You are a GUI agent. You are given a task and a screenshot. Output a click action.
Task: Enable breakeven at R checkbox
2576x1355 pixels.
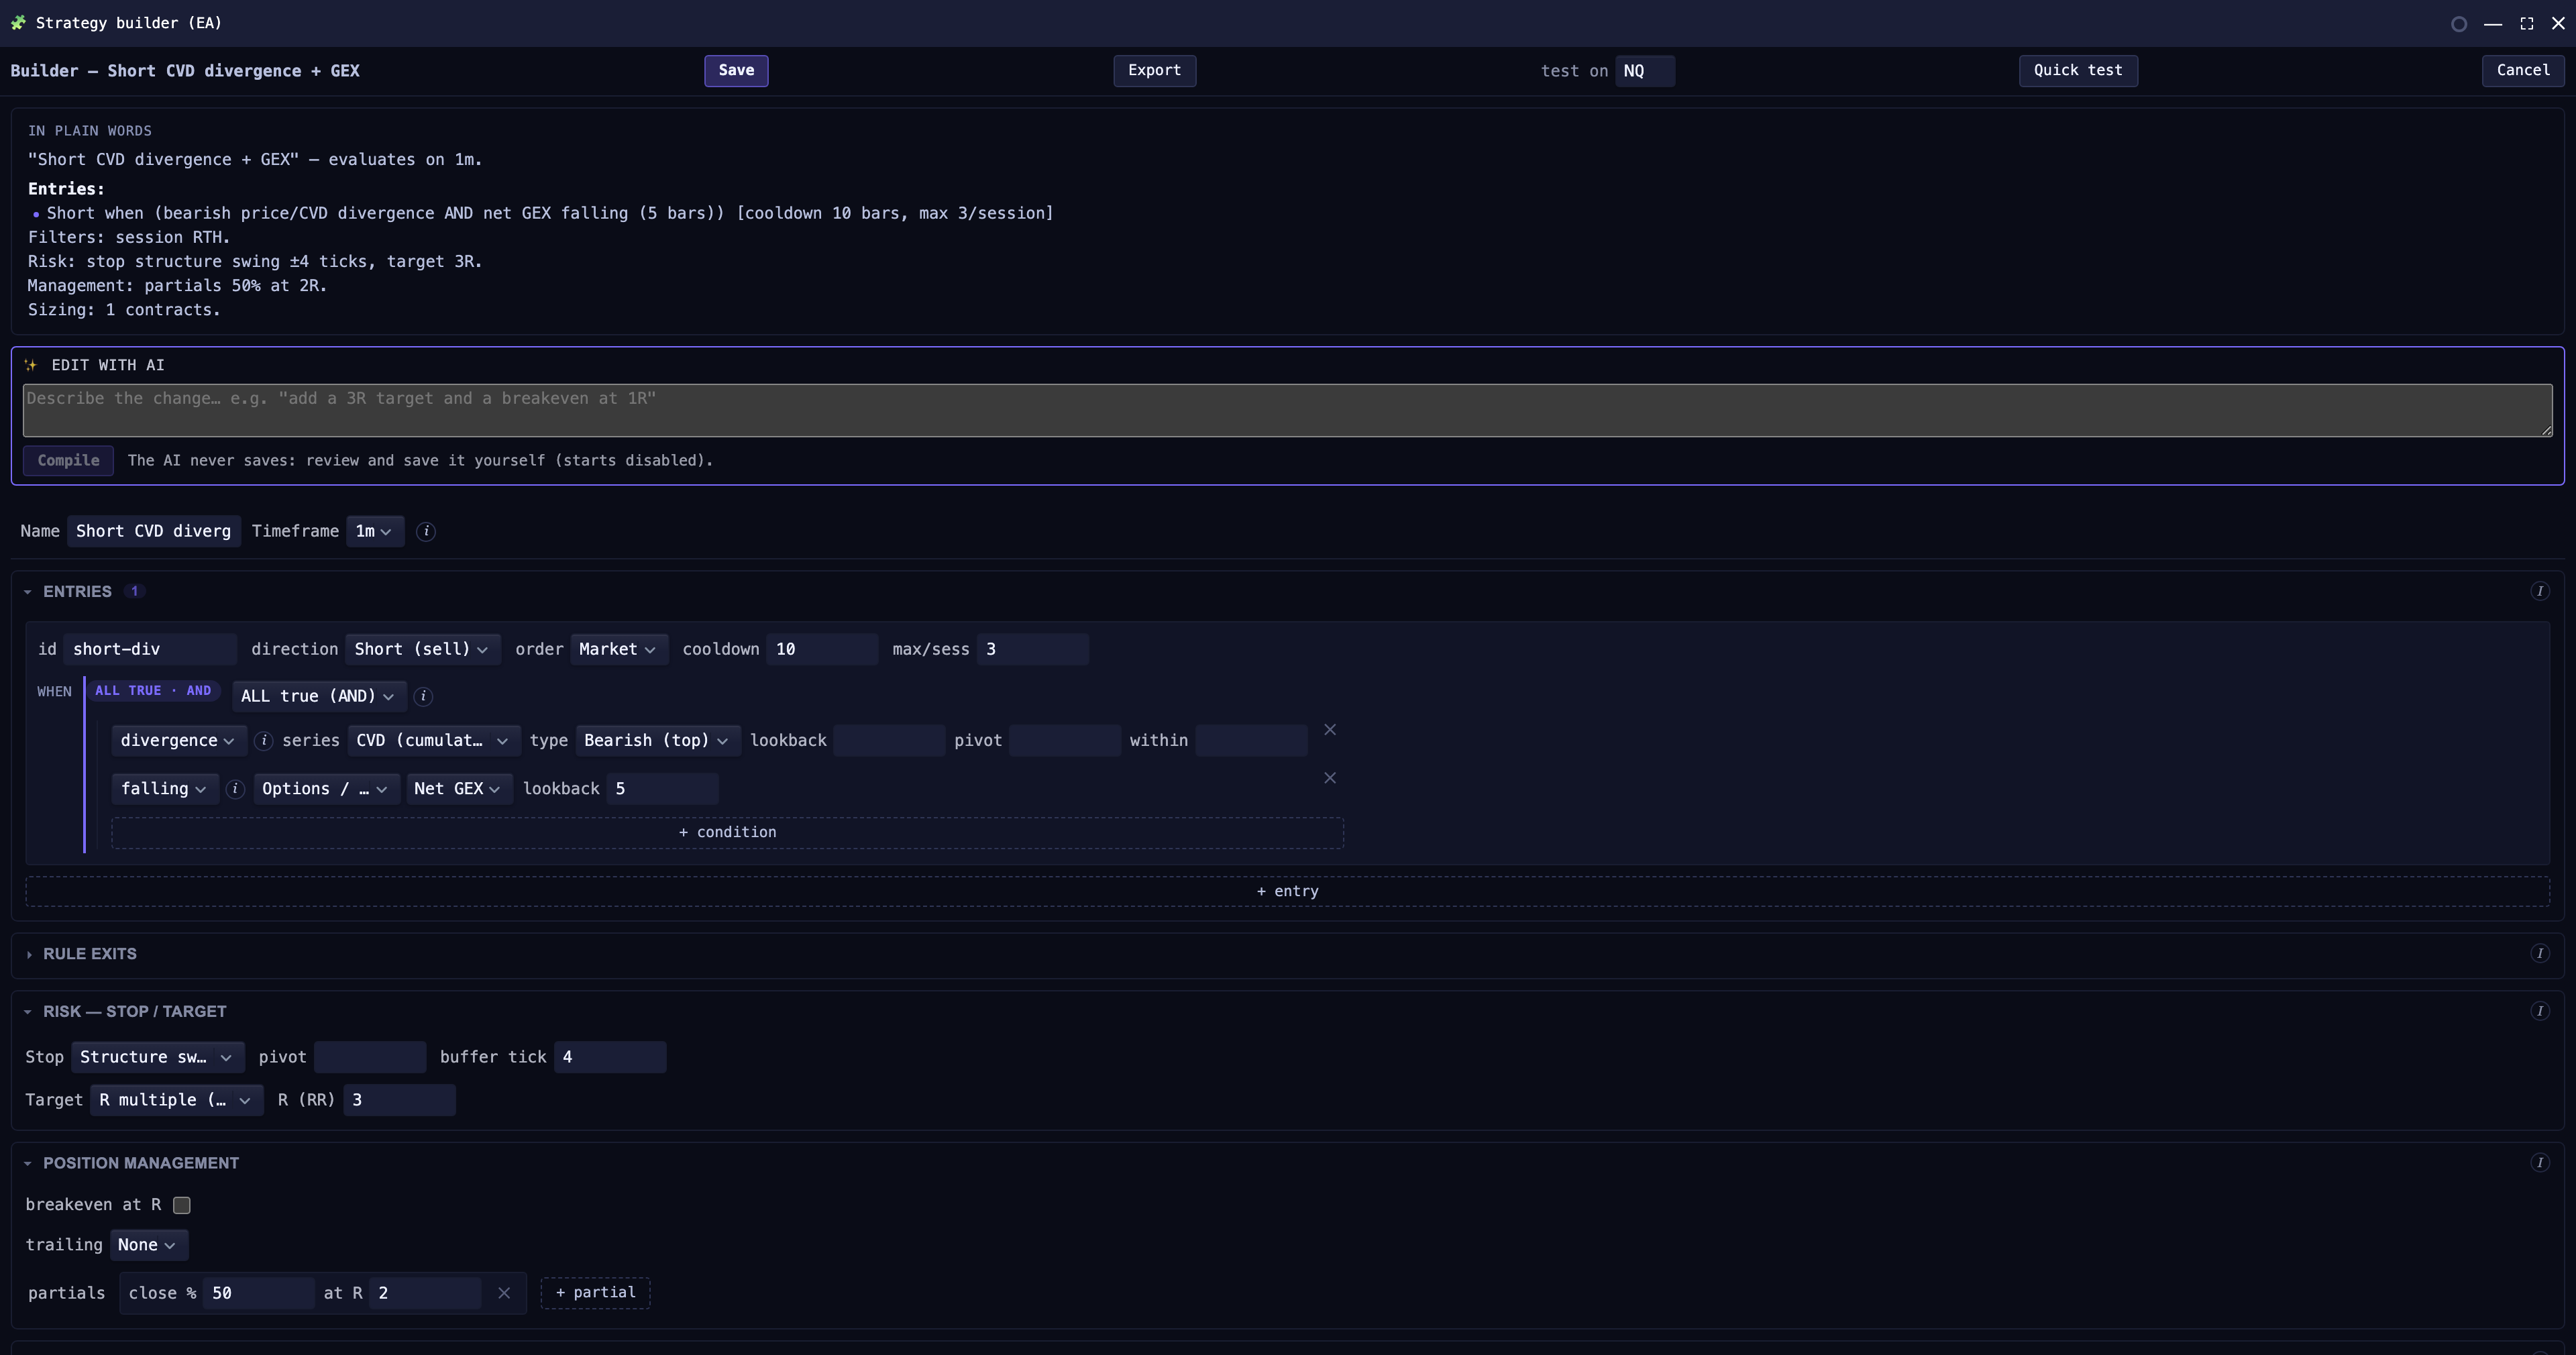coord(182,1206)
